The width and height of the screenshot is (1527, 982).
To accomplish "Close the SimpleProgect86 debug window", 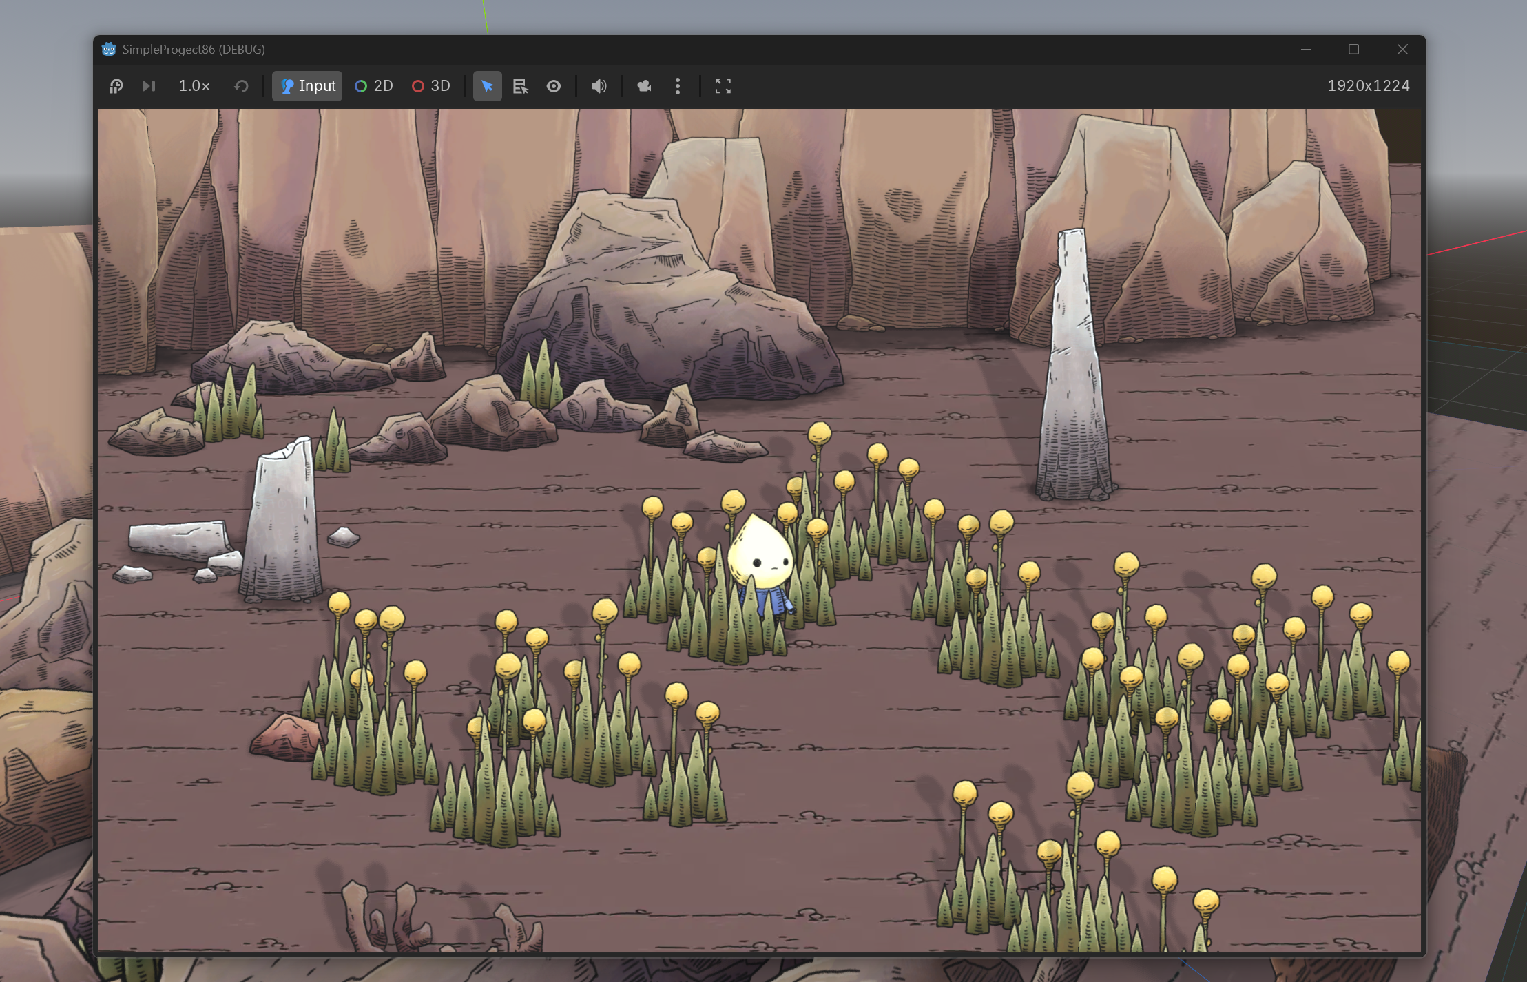I will 1402,49.
